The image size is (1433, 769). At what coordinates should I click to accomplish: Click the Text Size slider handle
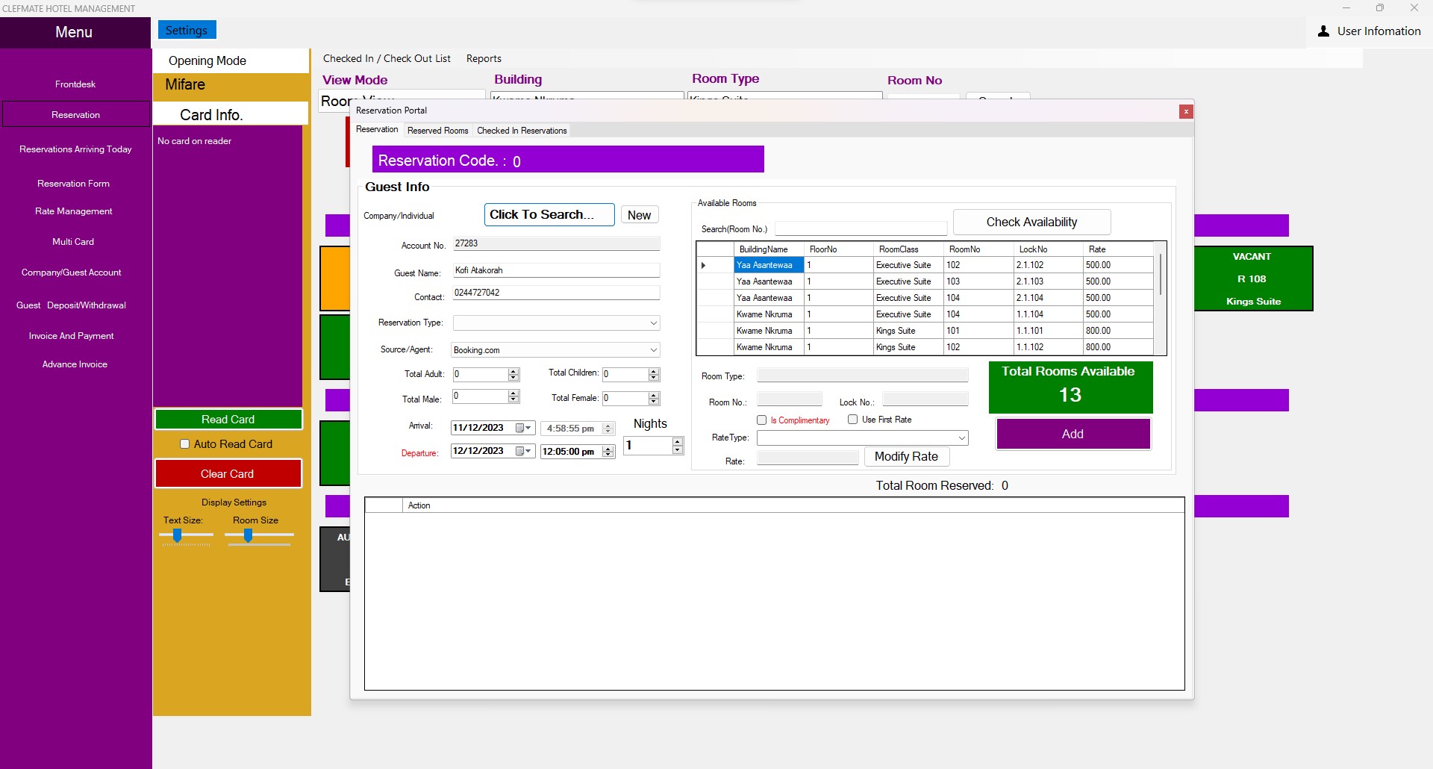[178, 535]
